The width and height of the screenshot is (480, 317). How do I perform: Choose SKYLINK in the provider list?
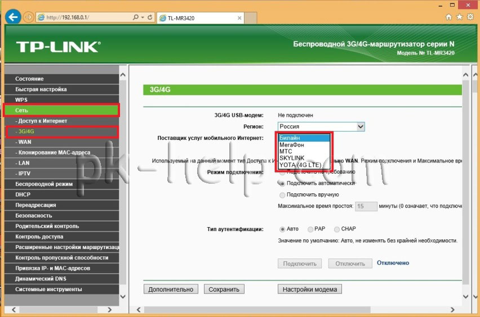tap(304, 158)
